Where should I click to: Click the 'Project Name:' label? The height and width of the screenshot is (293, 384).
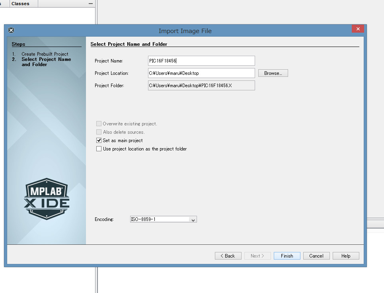coord(109,61)
